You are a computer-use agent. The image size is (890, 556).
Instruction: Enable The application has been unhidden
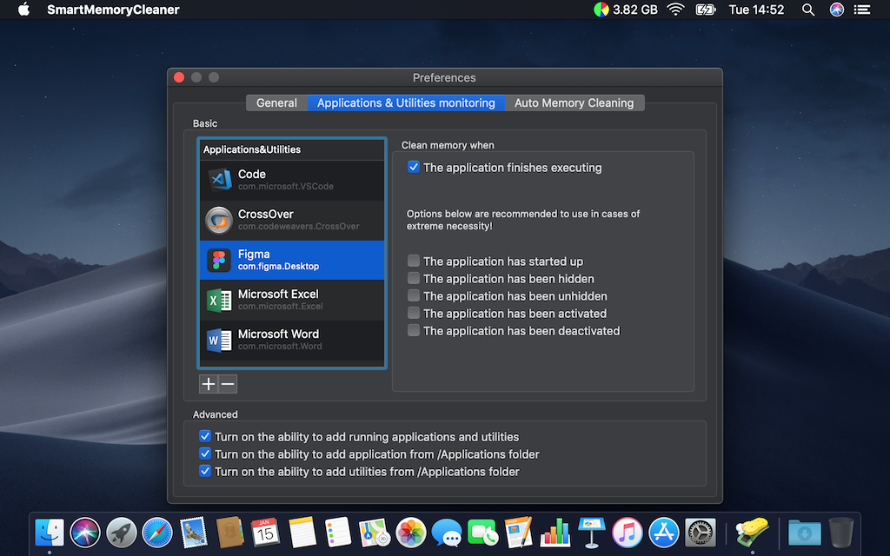tap(413, 295)
